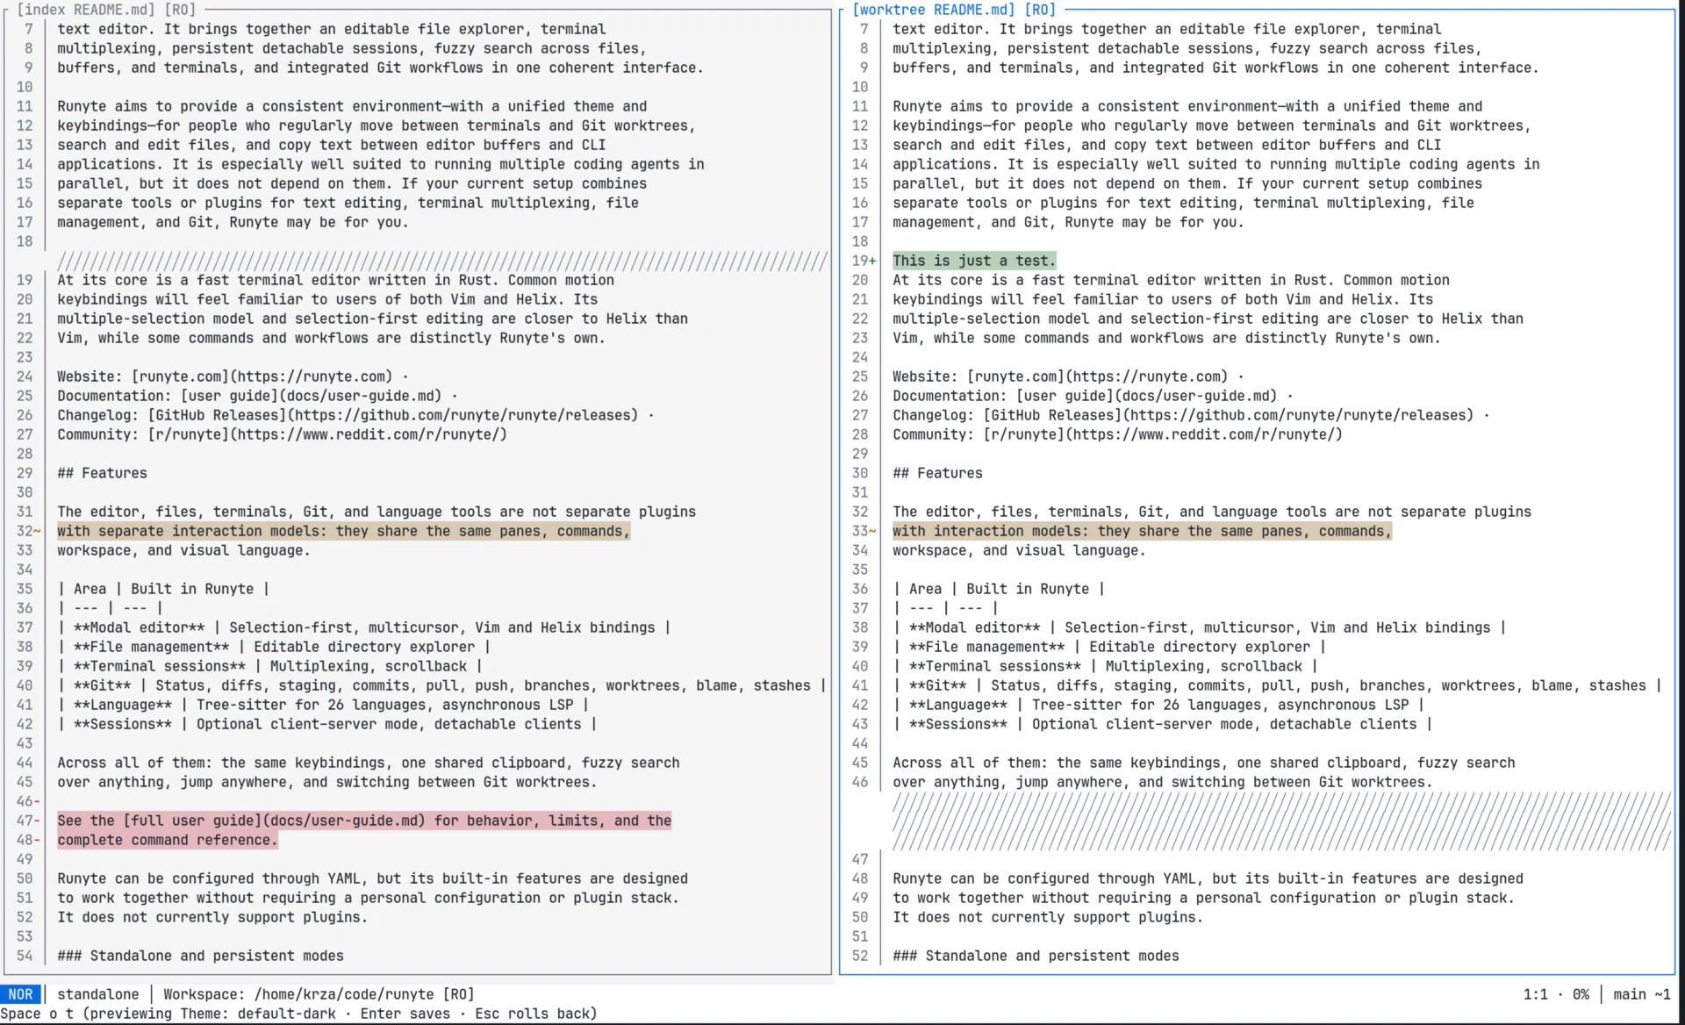Click 'with separate interaction models' highlighted line in index
This screenshot has height=1025, width=1685.
(343, 531)
